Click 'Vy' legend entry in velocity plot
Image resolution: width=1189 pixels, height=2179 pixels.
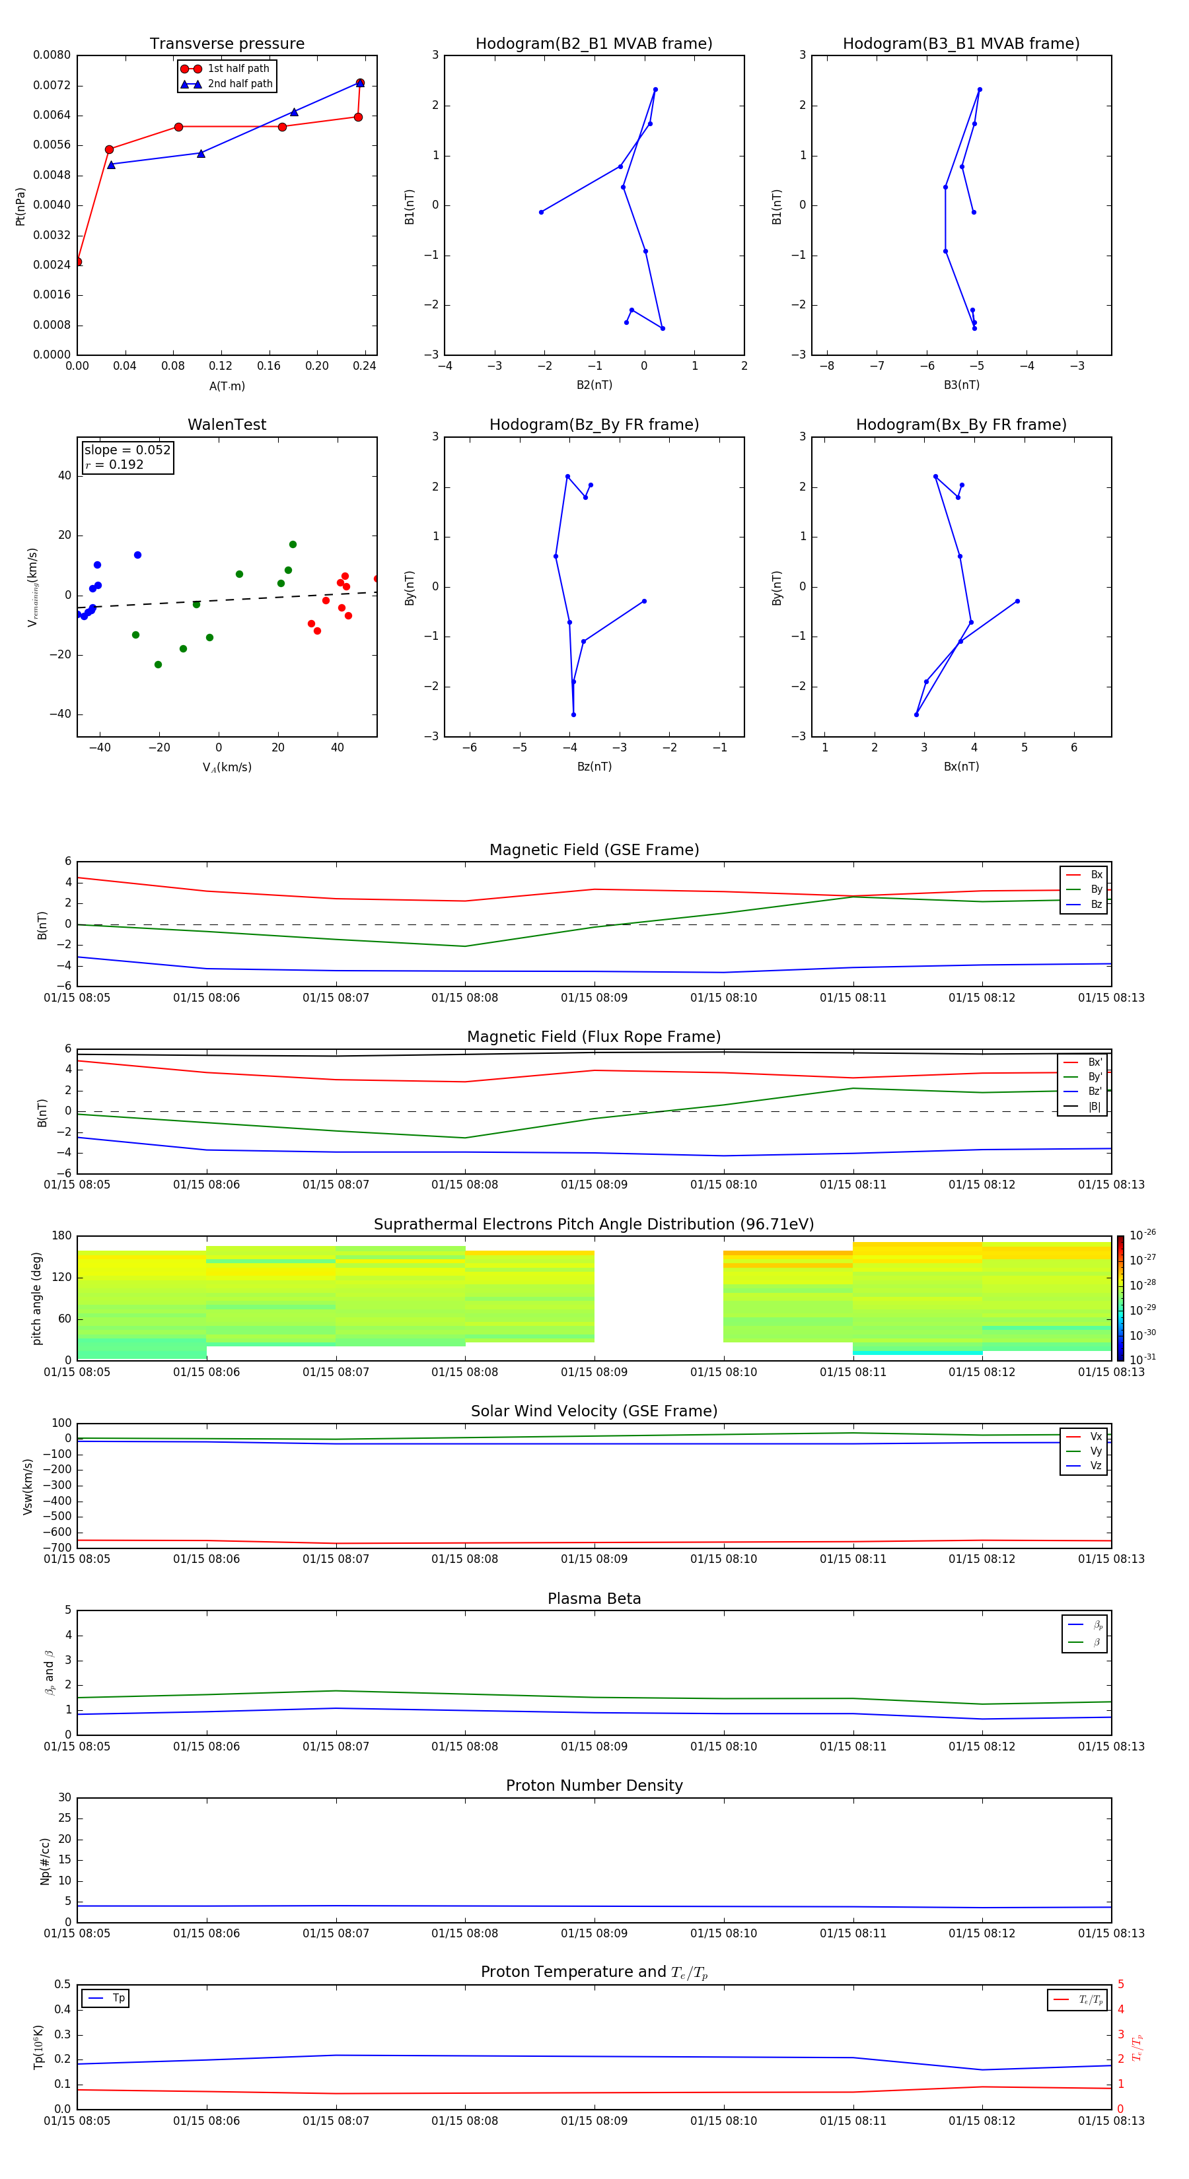click(x=1085, y=1451)
